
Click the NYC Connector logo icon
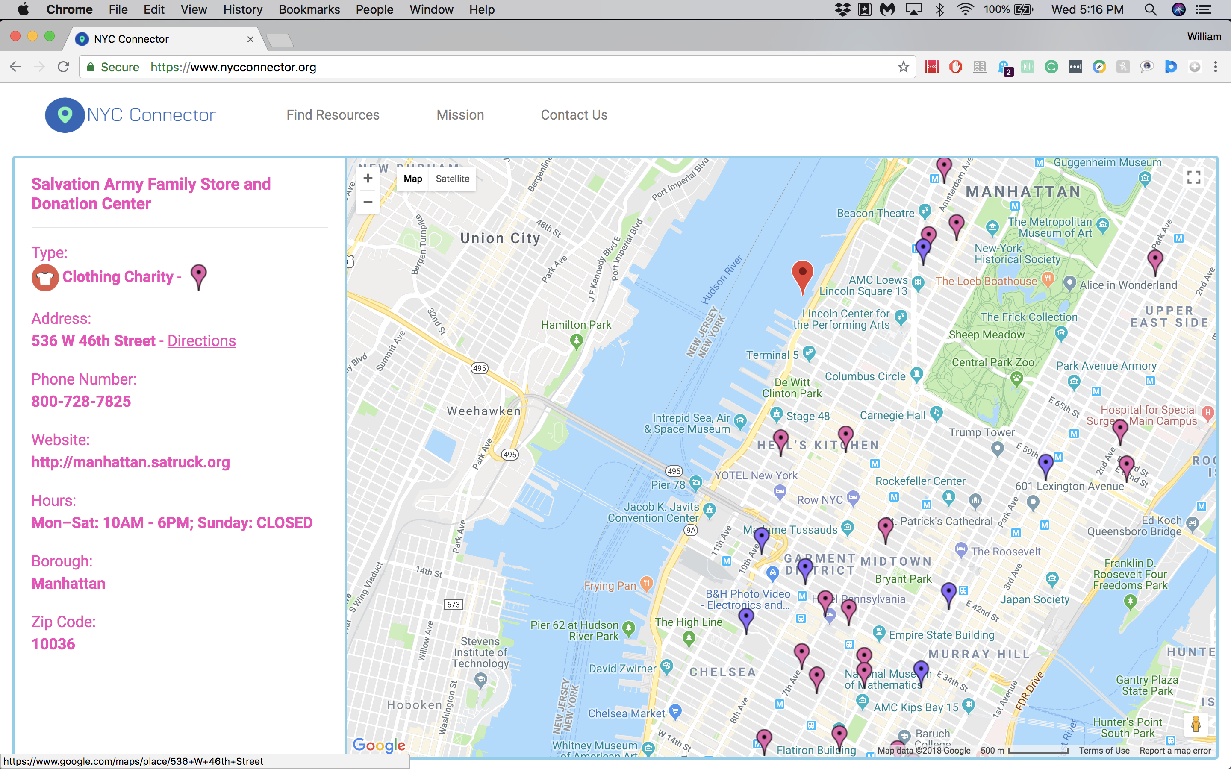coord(65,115)
